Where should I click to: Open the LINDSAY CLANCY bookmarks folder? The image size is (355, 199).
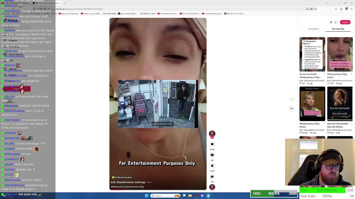click(x=148, y=14)
